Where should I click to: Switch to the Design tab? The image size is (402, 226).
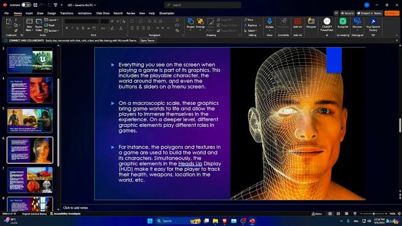pyautogui.click(x=52, y=13)
